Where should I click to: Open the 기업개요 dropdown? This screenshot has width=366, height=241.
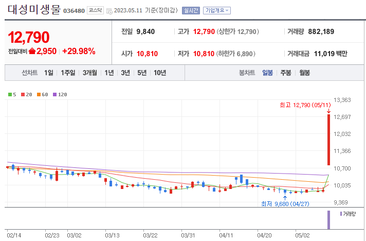[x=217, y=10]
